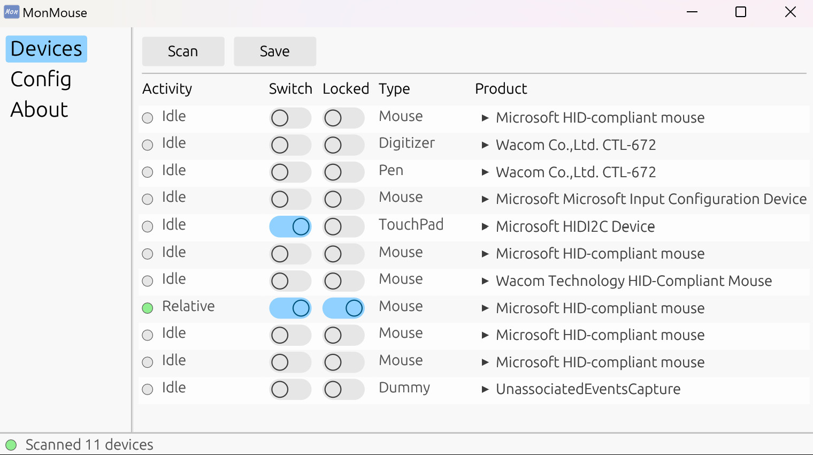Open the Config tab

(x=41, y=79)
